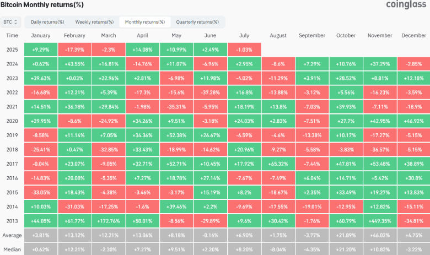Click the October average +21.89% cell
The width and height of the screenshot is (430, 255).
346,235
